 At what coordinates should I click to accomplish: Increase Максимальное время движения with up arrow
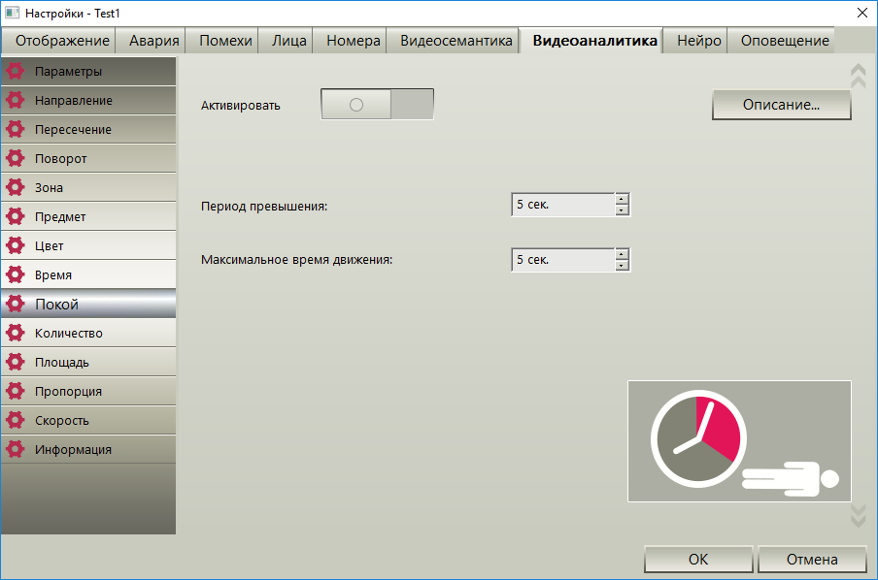coord(622,254)
